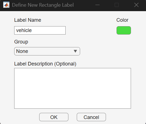The height and width of the screenshot is (124, 146).
Task: Click the Label Description (Optional) heading
Action: [x=45, y=64]
